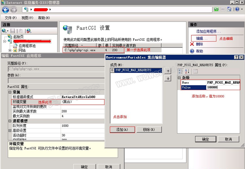Viewport: 245px width, 169px height.
Task: Click the red delete X icon in Actions
Action: pyautogui.click(x=192, y=44)
